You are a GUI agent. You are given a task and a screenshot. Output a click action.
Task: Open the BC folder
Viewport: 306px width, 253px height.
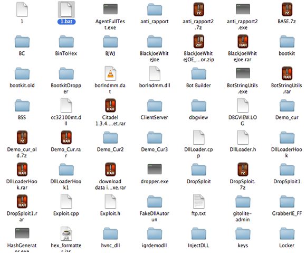click(22, 41)
